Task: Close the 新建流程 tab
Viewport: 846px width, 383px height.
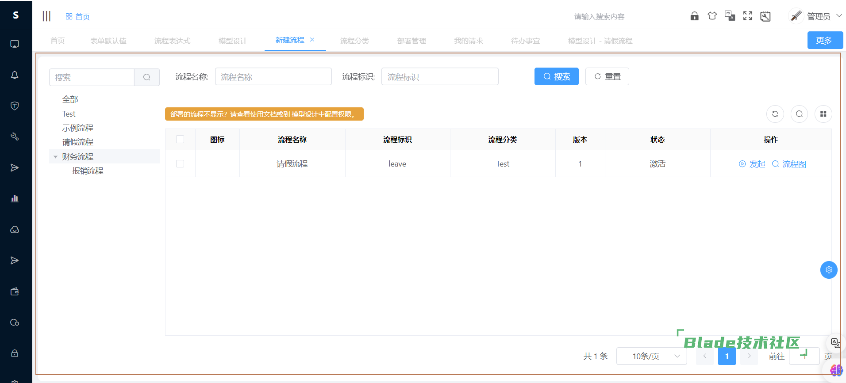Action: click(x=312, y=40)
